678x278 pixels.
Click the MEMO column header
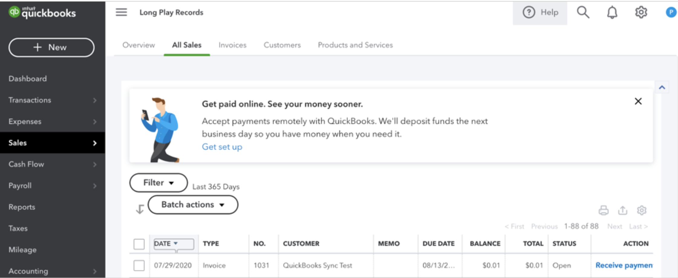389,244
